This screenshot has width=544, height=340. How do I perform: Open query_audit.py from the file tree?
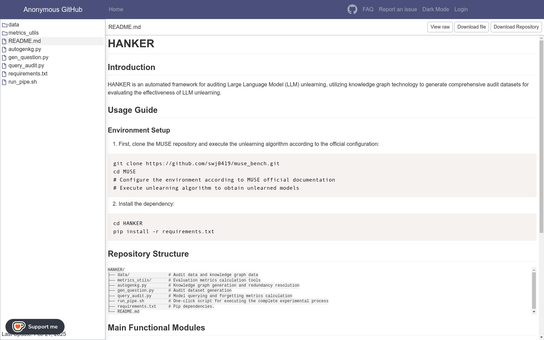click(x=26, y=65)
